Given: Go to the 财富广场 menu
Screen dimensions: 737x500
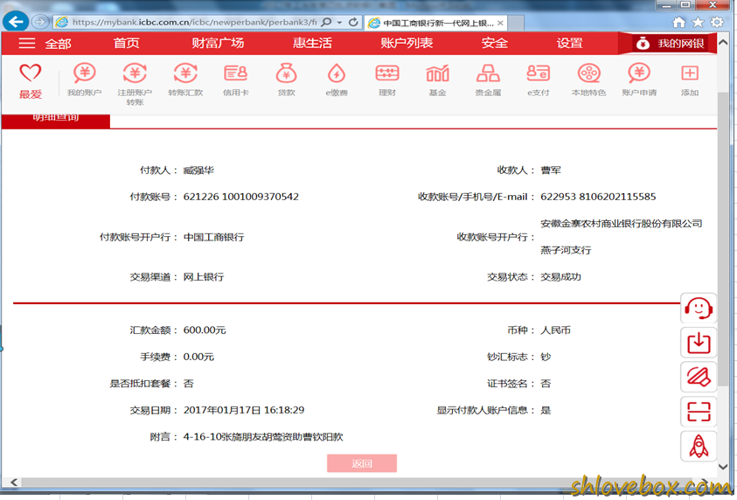Looking at the screenshot, I should click(218, 43).
